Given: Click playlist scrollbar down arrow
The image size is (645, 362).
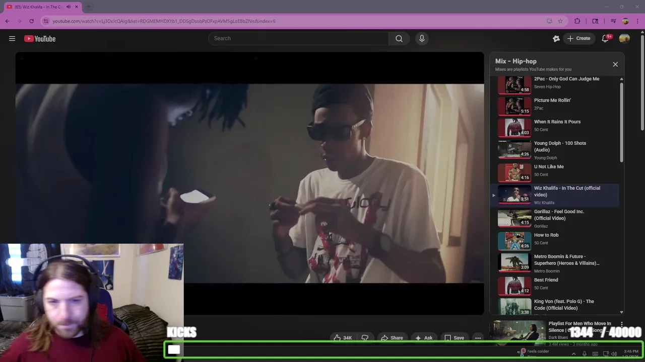Looking at the screenshot, I should (621, 312).
